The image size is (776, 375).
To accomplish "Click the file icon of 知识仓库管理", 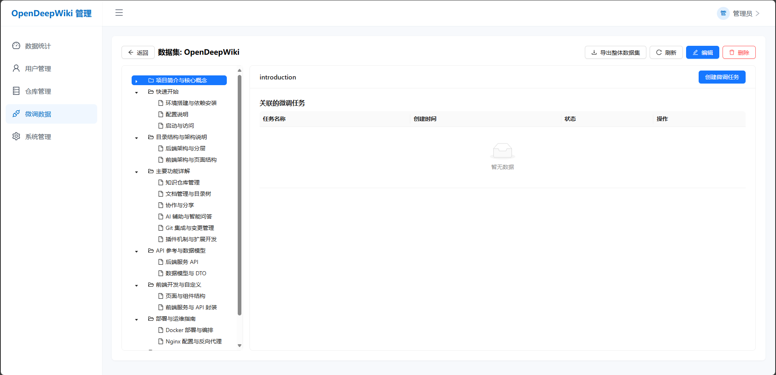I will [161, 182].
